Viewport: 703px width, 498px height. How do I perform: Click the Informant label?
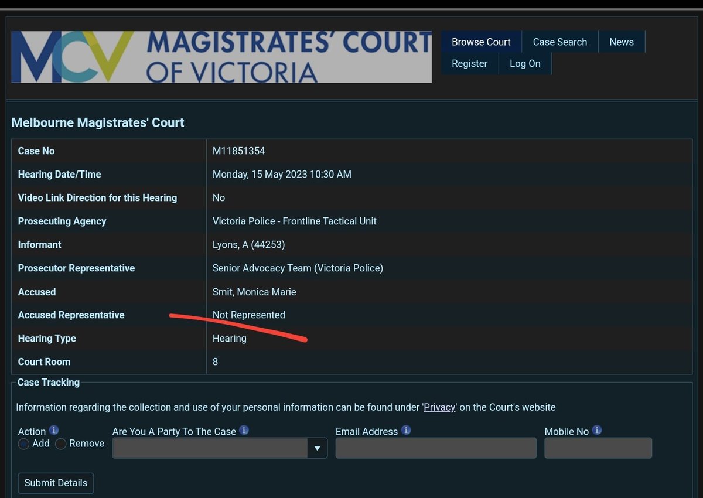click(x=39, y=244)
